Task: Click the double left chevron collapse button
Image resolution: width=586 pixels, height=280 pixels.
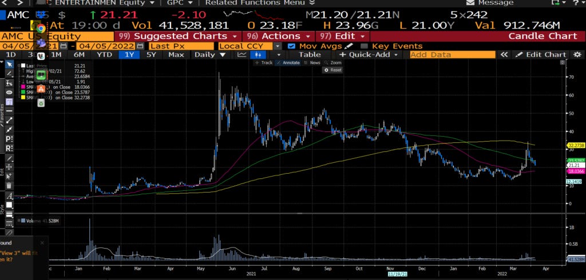Action: tap(504, 54)
